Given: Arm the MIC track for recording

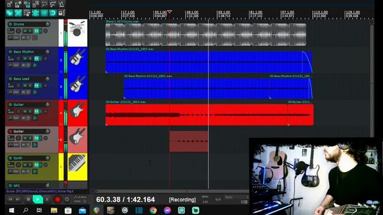Looking at the screenshot, I should 10,186.
